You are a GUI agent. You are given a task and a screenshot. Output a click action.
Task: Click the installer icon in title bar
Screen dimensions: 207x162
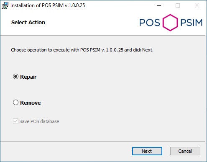point(5,5)
